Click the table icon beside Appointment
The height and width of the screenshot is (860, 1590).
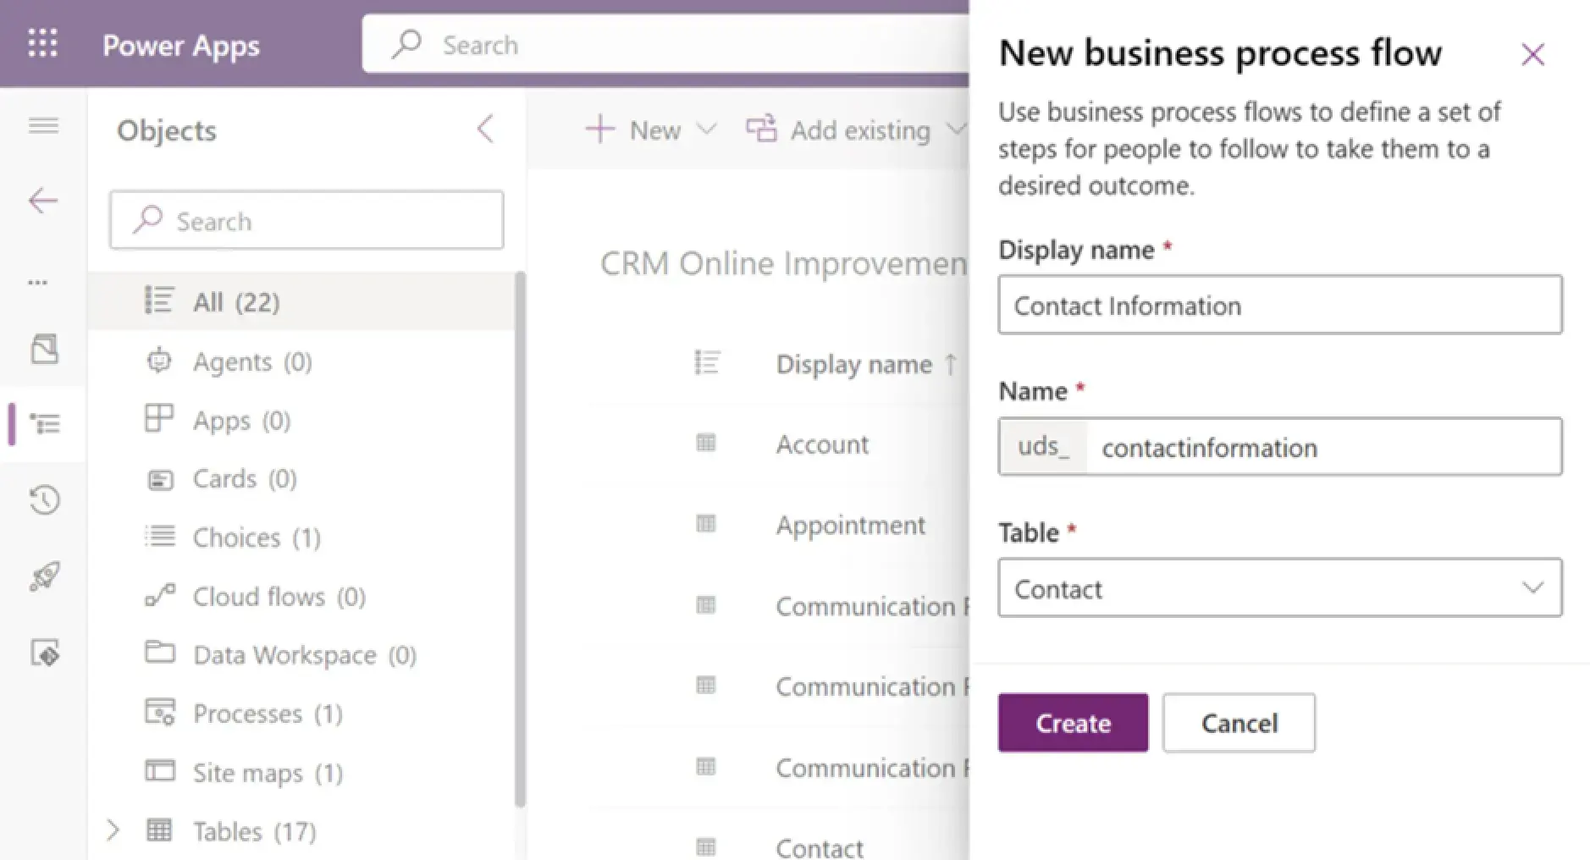pos(706,524)
